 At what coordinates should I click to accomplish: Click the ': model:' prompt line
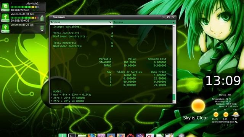coord(56,91)
